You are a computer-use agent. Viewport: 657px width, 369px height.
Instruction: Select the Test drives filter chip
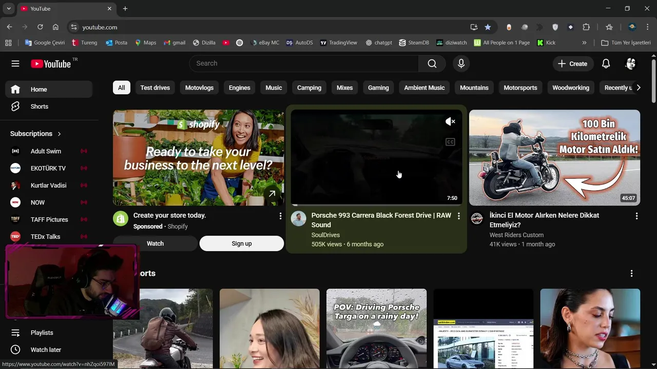coord(155,88)
